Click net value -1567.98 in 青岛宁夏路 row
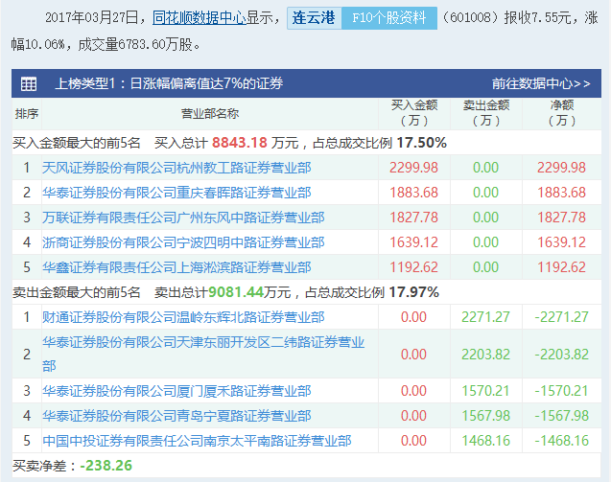Viewport: 611px width, 482px height. 561,416
